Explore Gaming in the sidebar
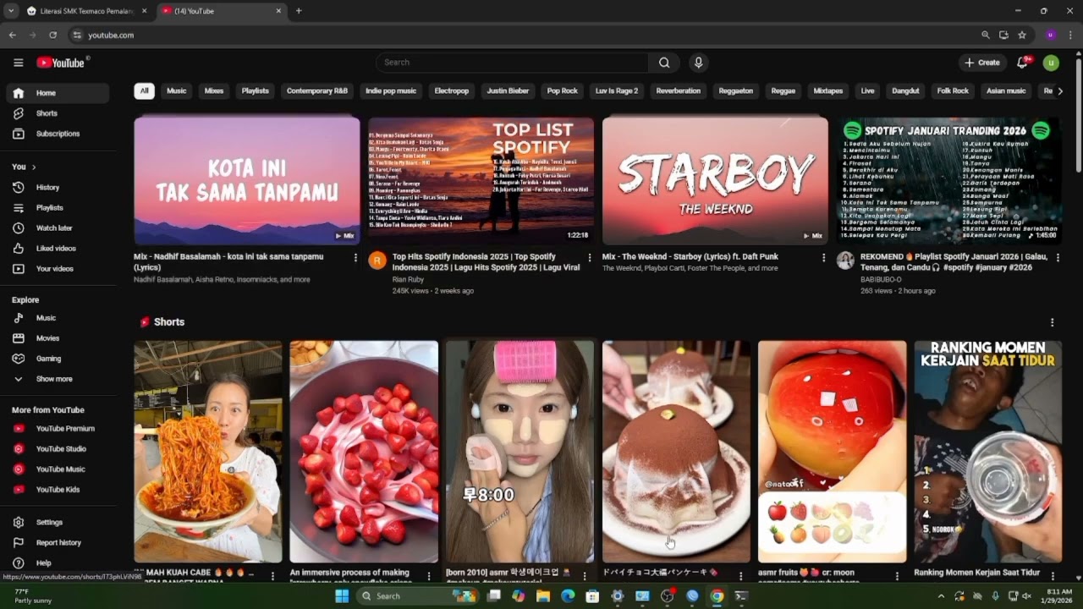Viewport: 1083px width, 609px height. 58,359
